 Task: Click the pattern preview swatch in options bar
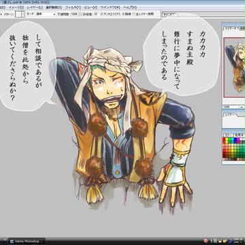tap(20, 14)
